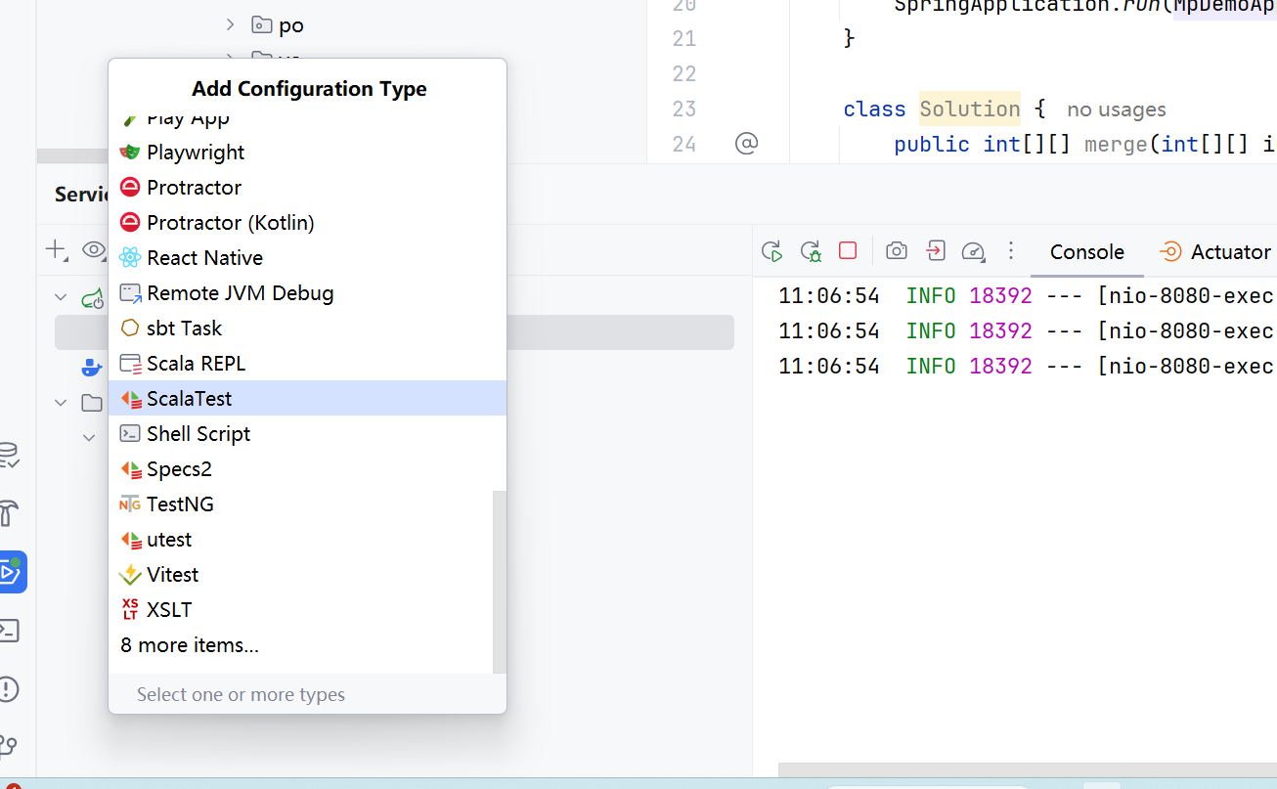This screenshot has height=789, width=1277.
Task: Choose Scala REPL configuration type
Action: coord(308,364)
